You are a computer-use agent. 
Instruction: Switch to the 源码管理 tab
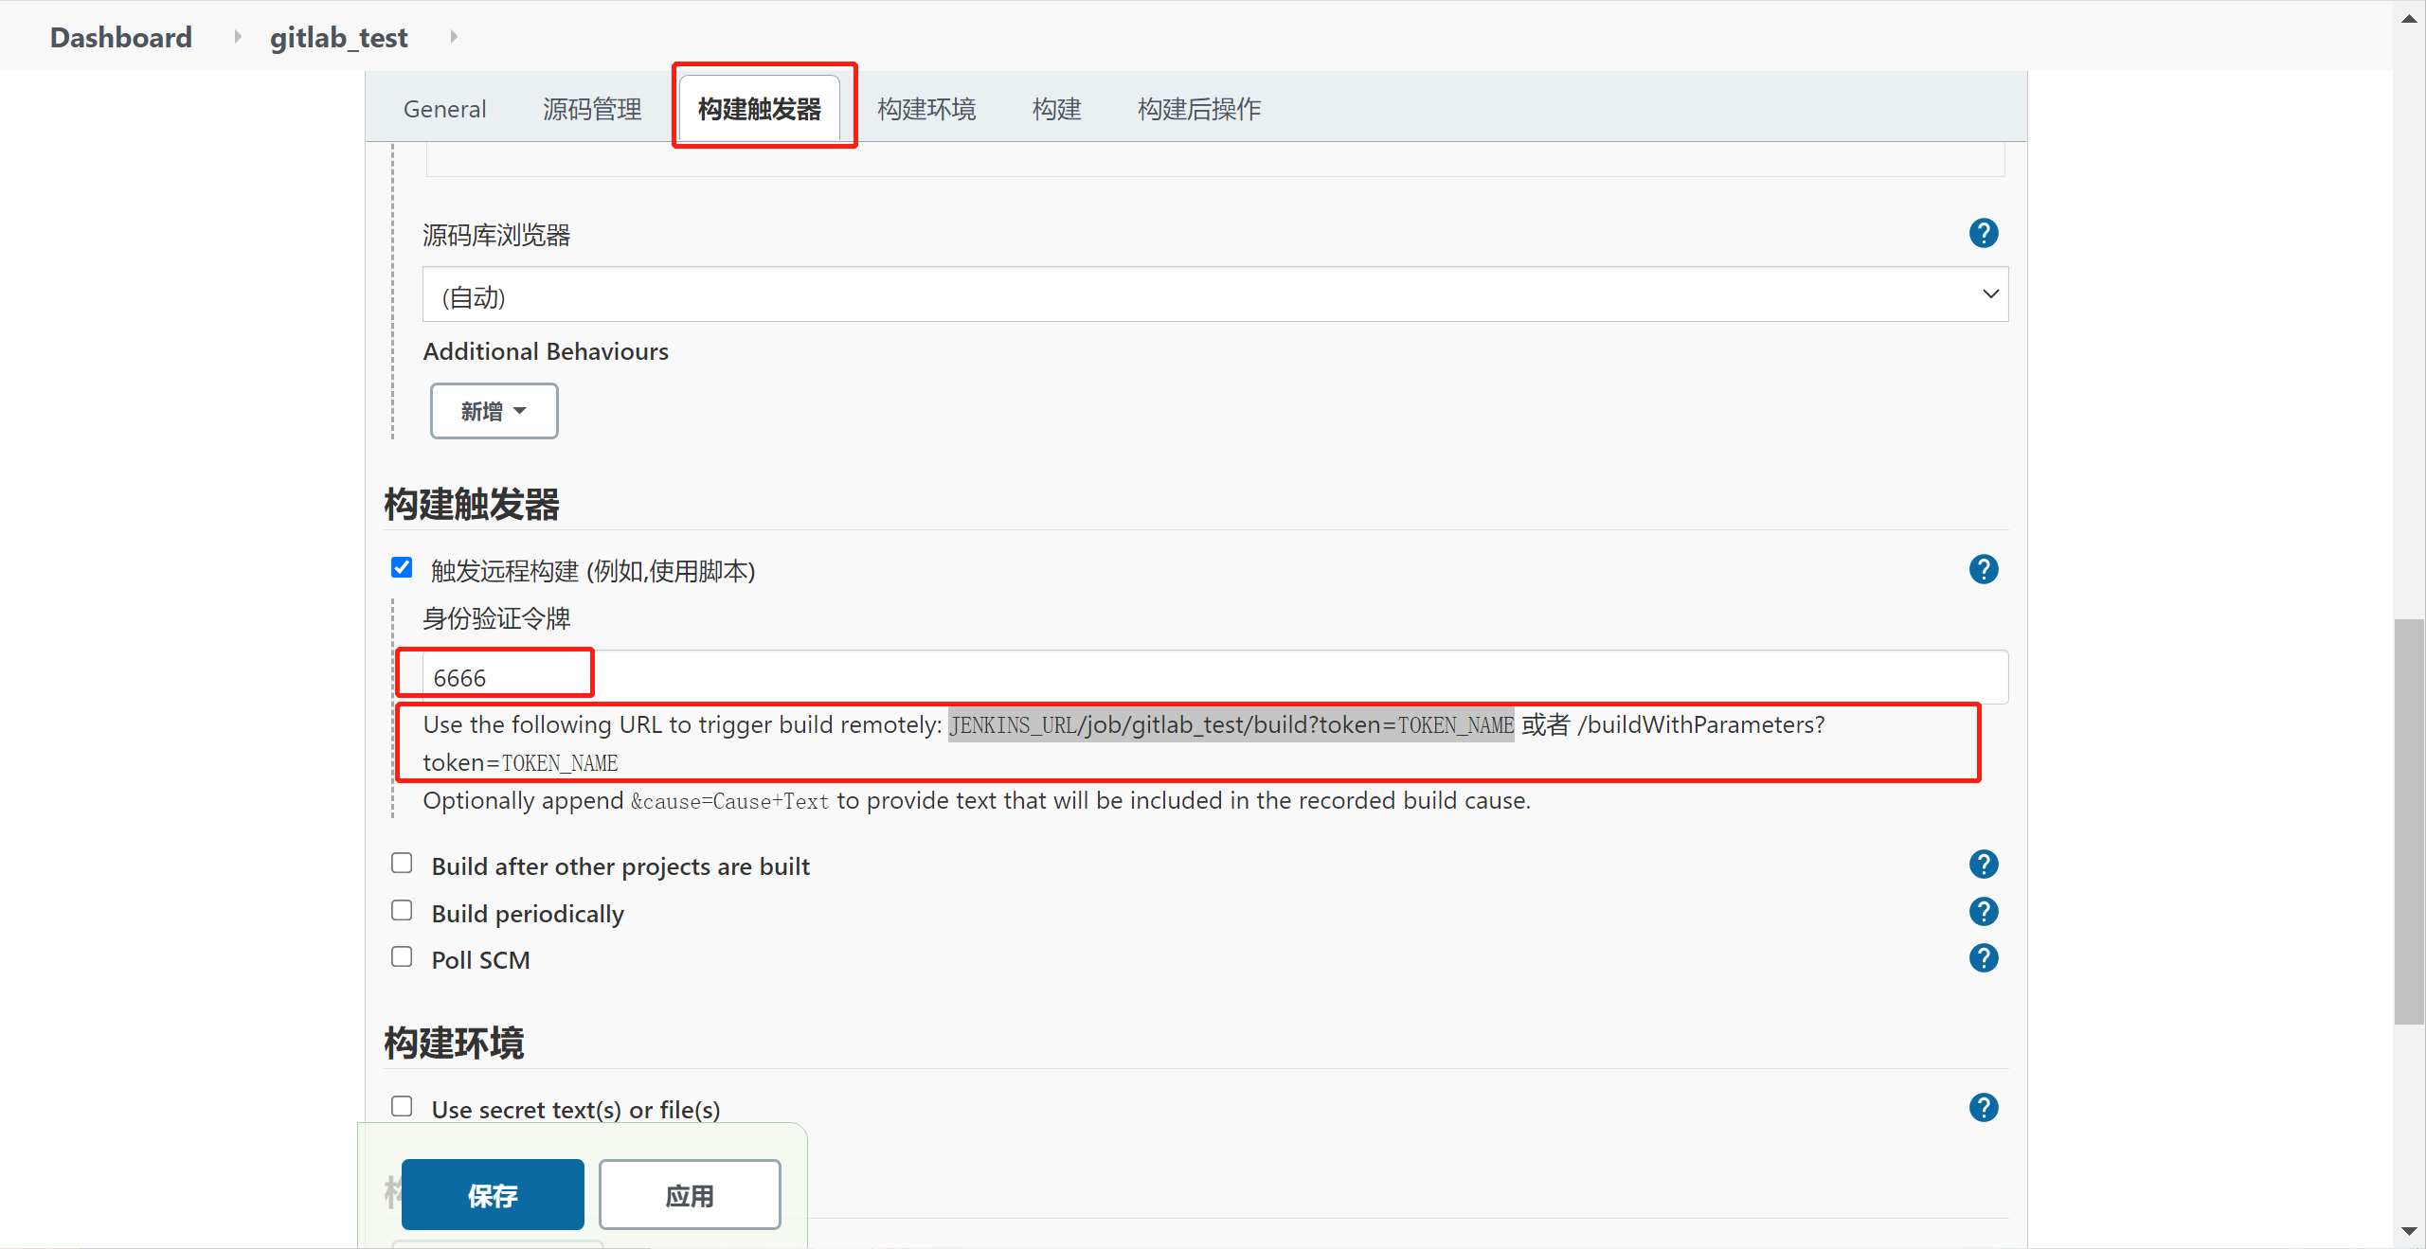pyautogui.click(x=592, y=109)
